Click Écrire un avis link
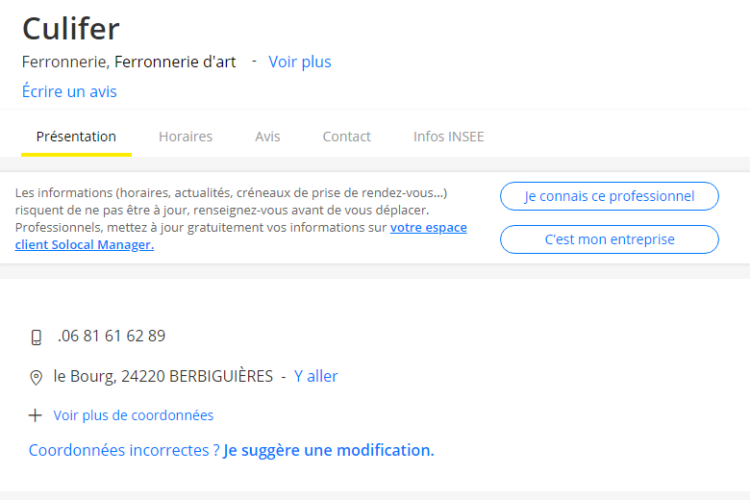The height and width of the screenshot is (500, 750). point(69,91)
